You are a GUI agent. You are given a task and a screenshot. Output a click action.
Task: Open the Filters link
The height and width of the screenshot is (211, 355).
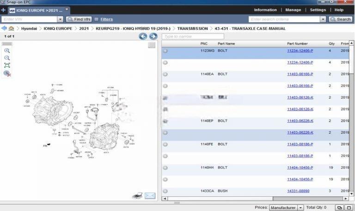tap(107, 19)
